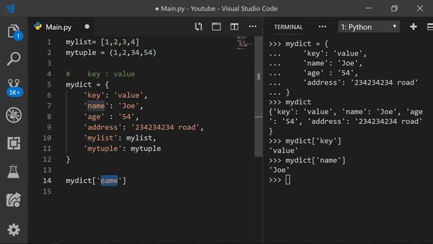Open the Search view in activity bar

tap(14, 59)
